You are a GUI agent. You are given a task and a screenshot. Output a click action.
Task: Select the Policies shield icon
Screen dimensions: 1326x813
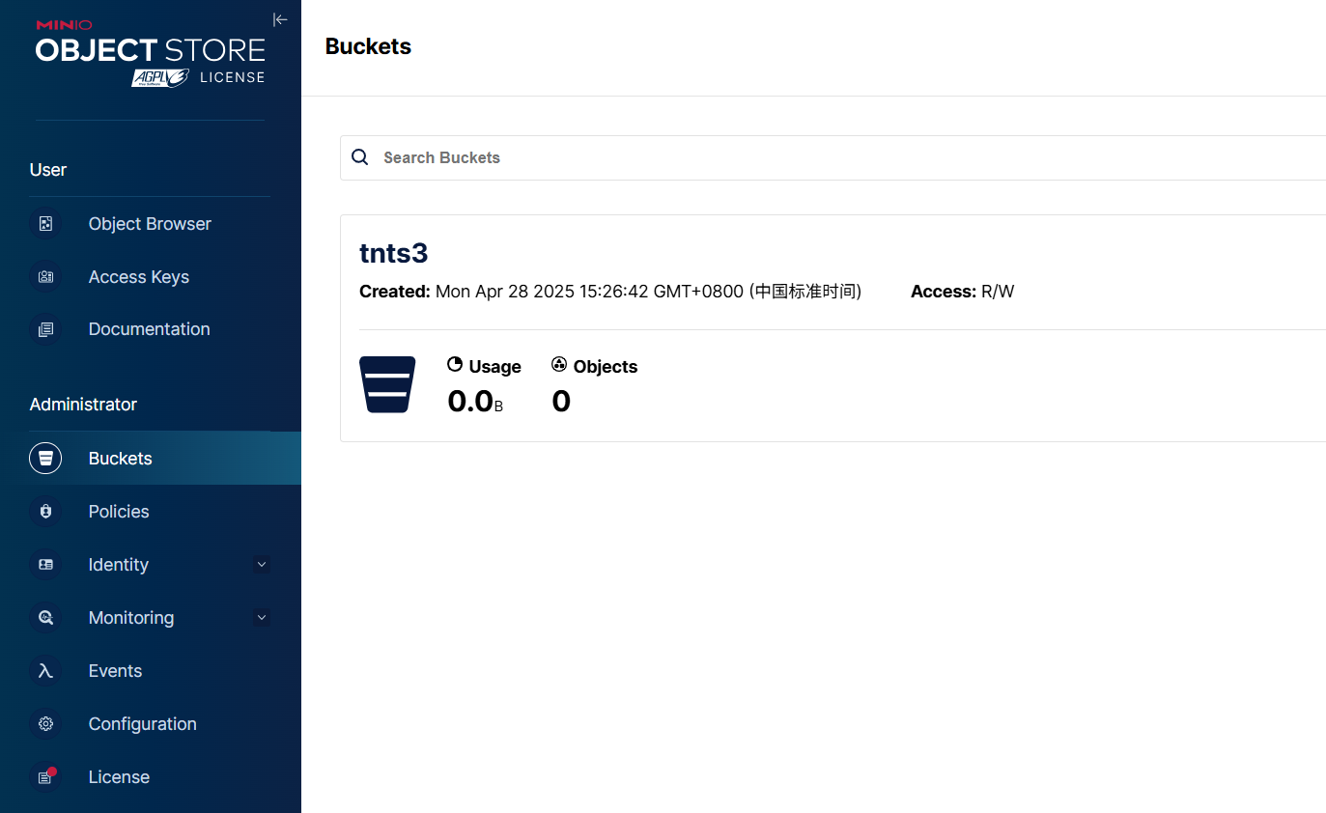45,511
